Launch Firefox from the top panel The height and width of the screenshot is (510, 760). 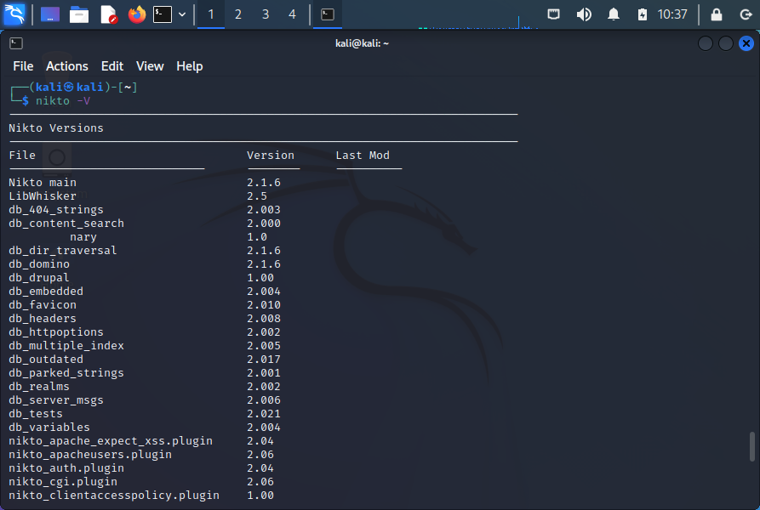pyautogui.click(x=137, y=14)
